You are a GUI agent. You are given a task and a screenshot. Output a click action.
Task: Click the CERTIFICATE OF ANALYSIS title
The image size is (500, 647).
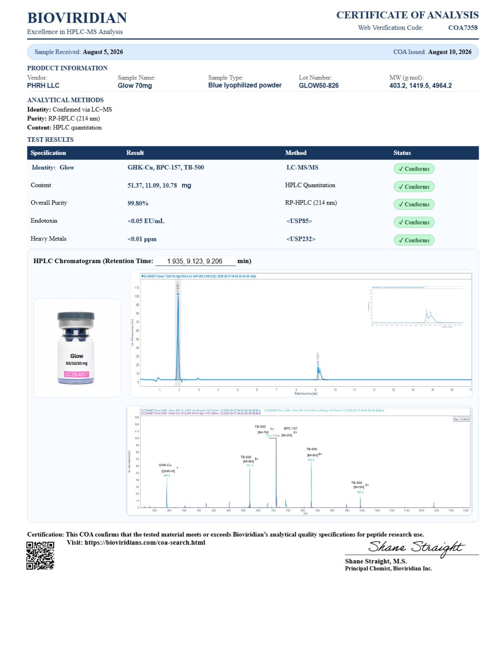[x=407, y=15]
